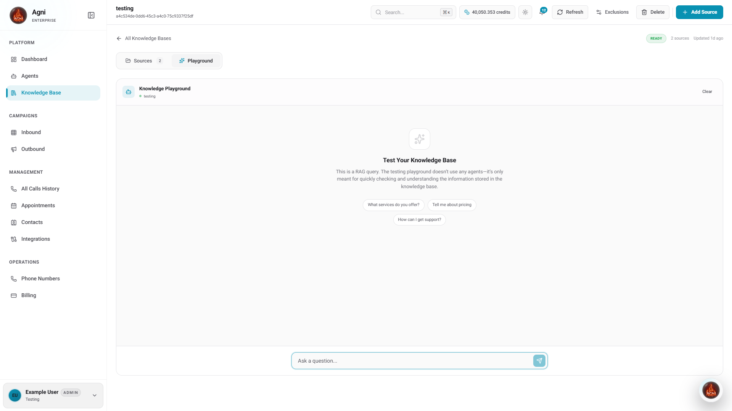
Task: View the 40,050.353 credits balance
Action: pos(487,12)
